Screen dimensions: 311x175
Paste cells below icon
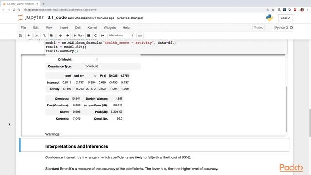(52, 35)
